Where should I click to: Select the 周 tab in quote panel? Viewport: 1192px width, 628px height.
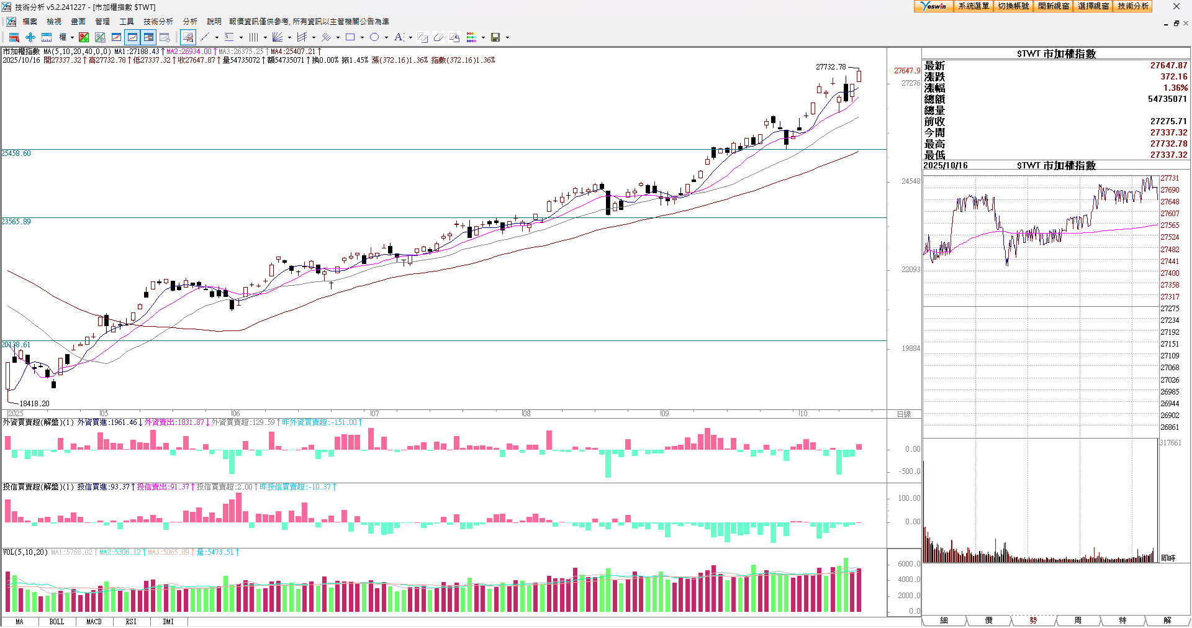pos(1078,620)
